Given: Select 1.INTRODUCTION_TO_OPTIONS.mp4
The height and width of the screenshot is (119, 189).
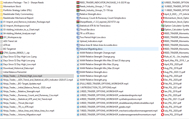Looking at the screenshot, I should tap(98, 87).
